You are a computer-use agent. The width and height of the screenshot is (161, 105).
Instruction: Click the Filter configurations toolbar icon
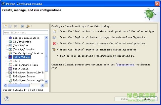point(28,26)
